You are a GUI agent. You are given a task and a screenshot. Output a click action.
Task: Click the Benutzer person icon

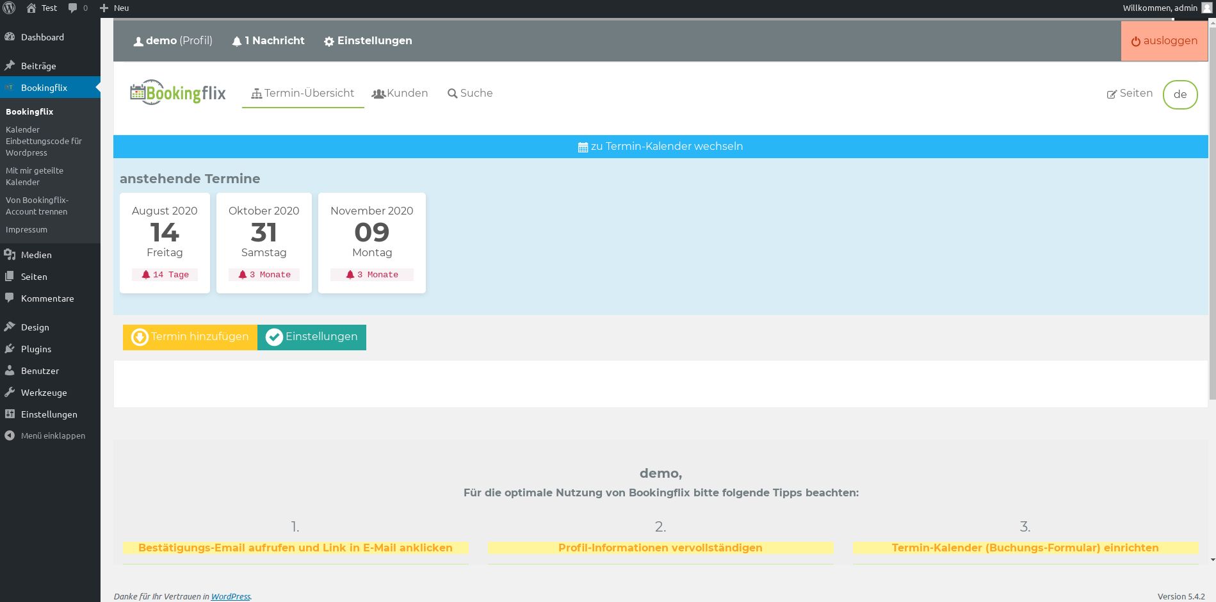[x=10, y=371]
